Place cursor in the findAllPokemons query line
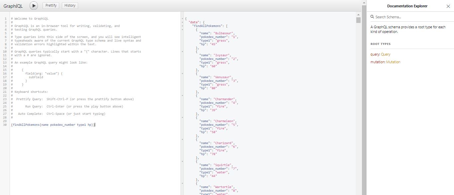The height and width of the screenshot is (195, 454). (x=53, y=125)
